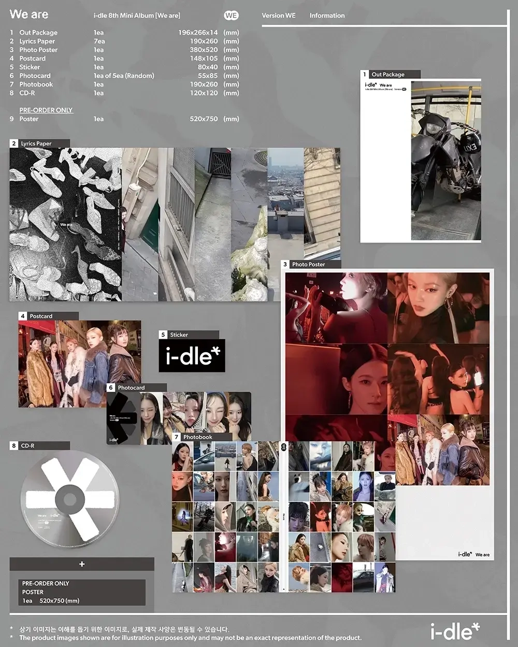Click the shoes pattern lyrics paper image
This screenshot has height=647, width=518.
(65, 224)
